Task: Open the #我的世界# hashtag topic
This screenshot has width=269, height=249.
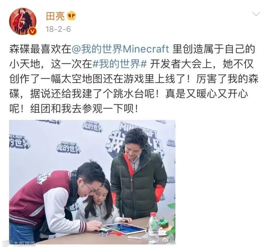Action: (x=119, y=64)
